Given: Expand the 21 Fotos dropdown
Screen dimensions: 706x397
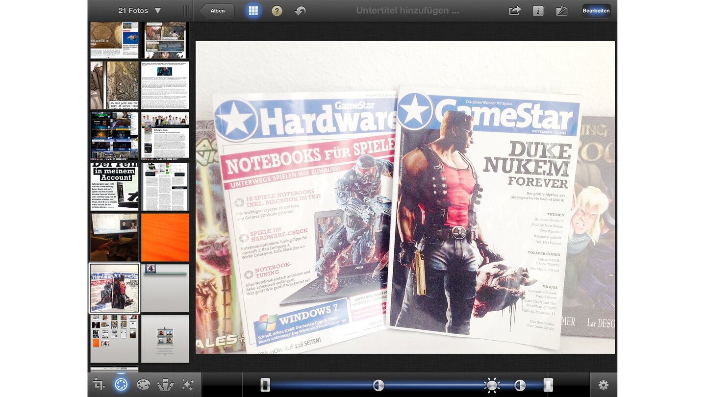Looking at the screenshot, I should (139, 10).
